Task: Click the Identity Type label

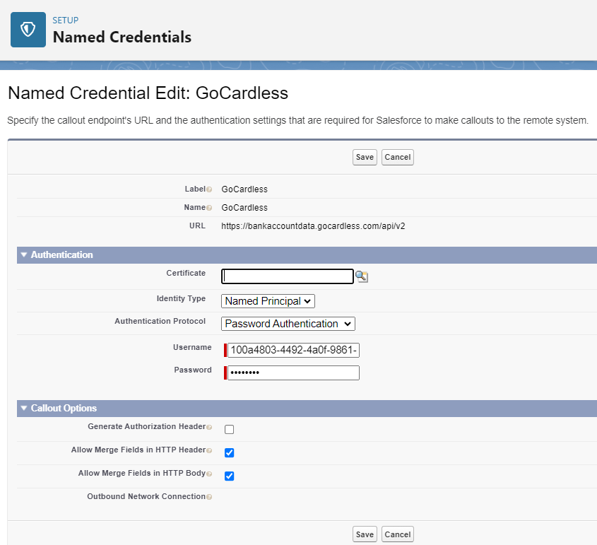Action: 181,298
